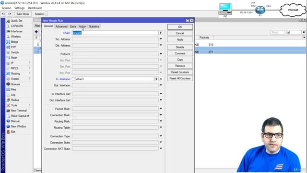Click the Disable button
The image size is (307, 173).
pyautogui.click(x=180, y=47)
